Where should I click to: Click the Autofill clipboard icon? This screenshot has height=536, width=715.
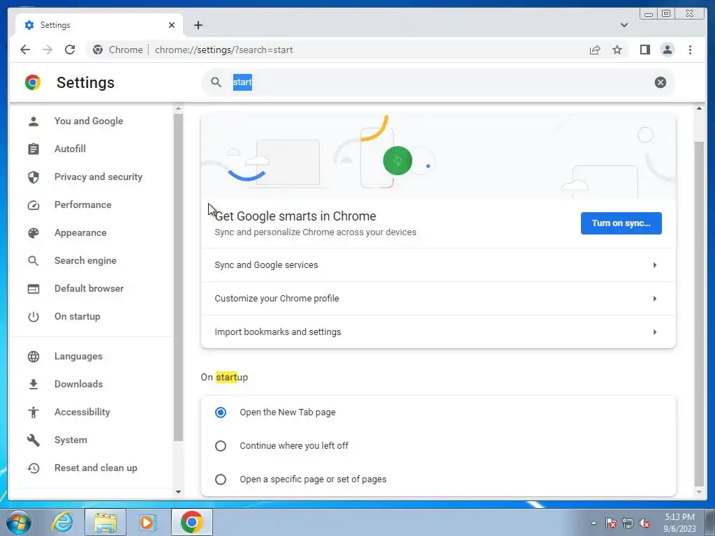pyautogui.click(x=34, y=149)
